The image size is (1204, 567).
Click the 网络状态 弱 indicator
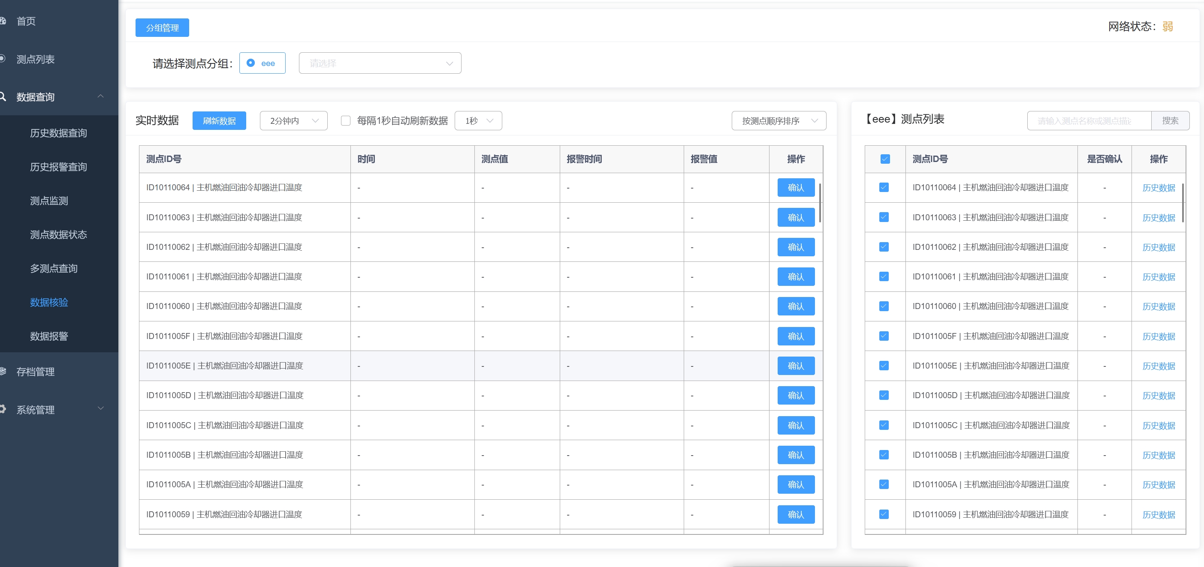(x=1168, y=27)
